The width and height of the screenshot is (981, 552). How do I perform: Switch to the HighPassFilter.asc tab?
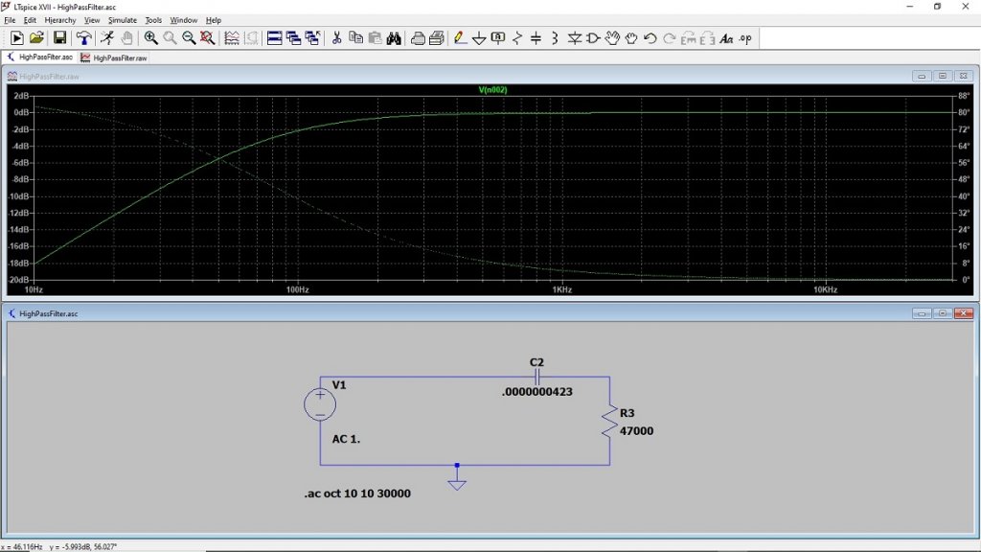coord(46,57)
